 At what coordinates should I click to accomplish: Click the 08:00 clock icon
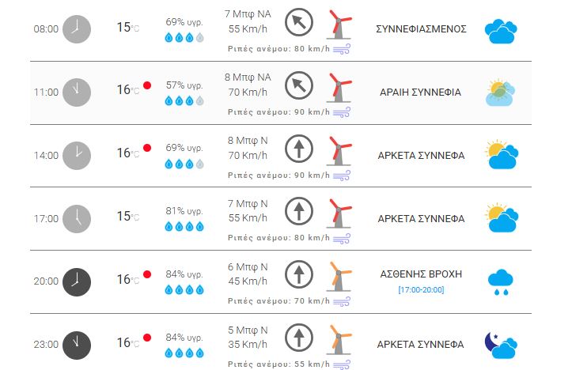pyautogui.click(x=77, y=28)
